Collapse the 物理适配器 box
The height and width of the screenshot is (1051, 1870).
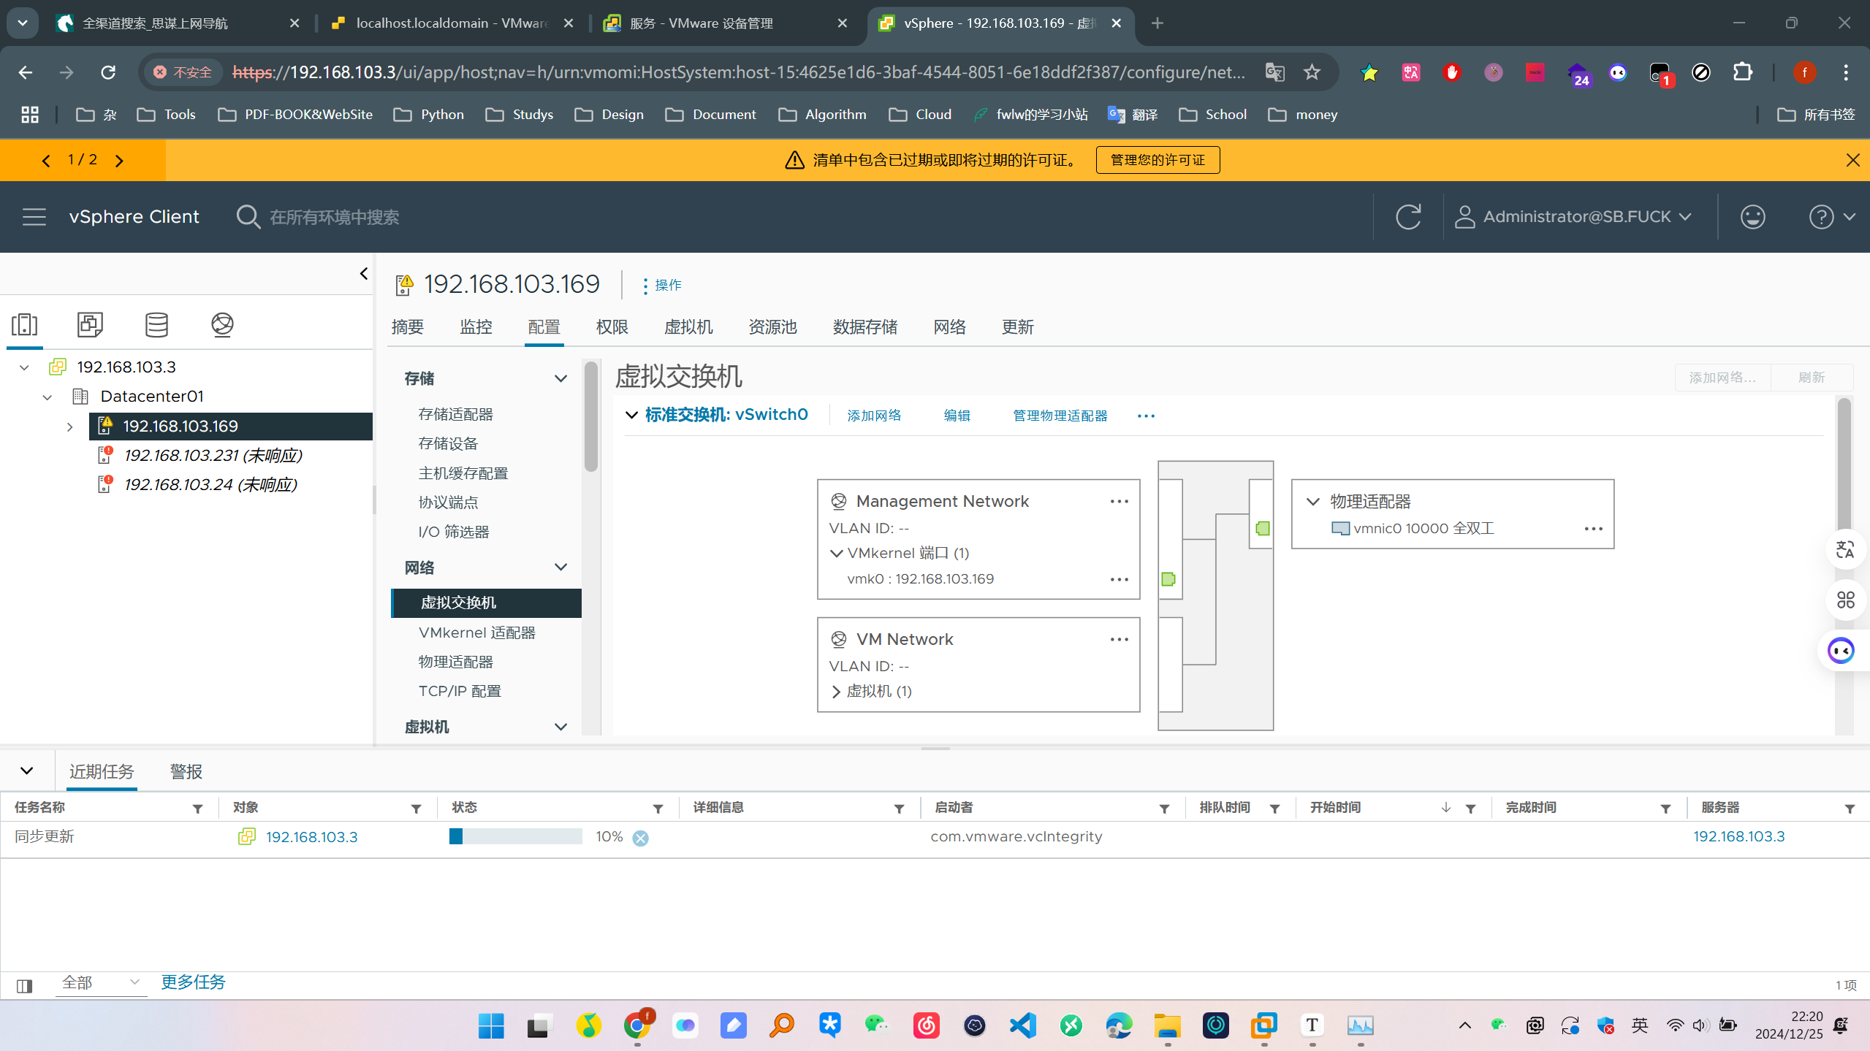coord(1312,502)
